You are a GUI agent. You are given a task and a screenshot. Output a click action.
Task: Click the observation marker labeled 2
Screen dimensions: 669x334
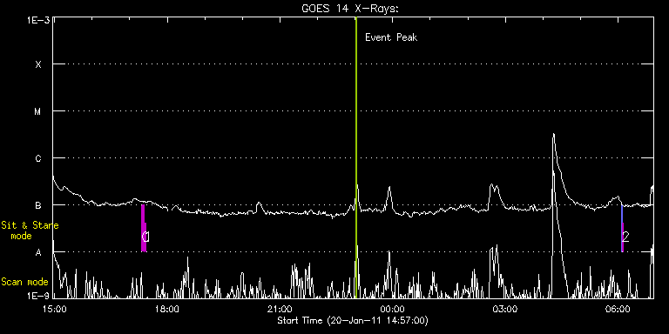(622, 229)
